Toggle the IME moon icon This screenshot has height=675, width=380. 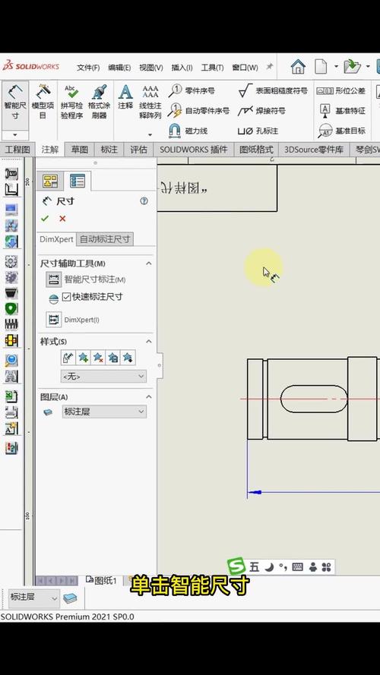point(269,567)
